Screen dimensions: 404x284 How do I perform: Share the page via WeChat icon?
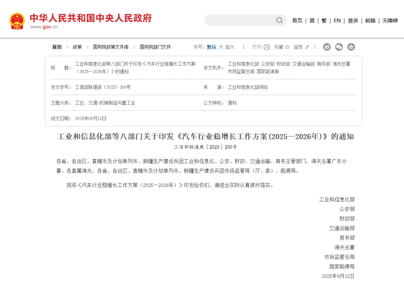(339, 47)
